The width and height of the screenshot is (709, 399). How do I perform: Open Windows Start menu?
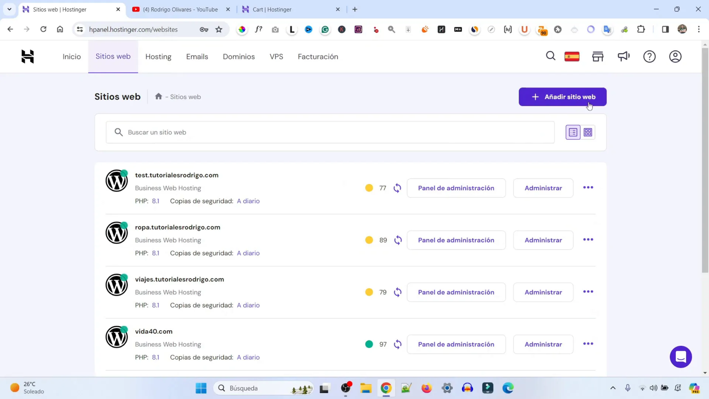pos(201,388)
